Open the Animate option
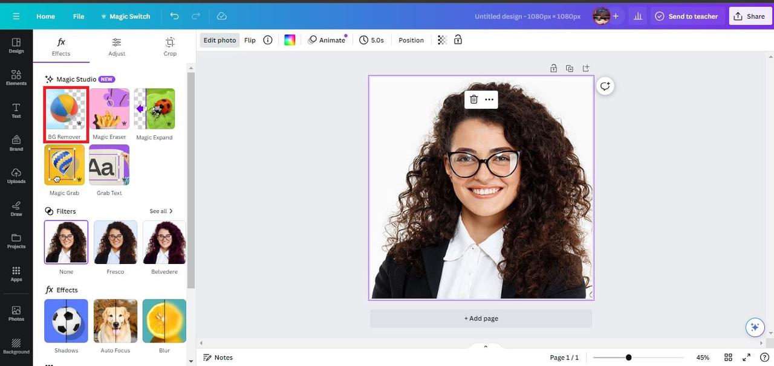 click(327, 40)
